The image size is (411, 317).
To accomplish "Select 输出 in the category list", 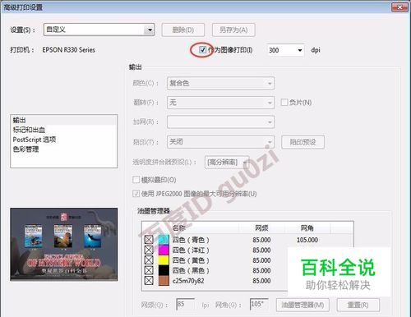I will coord(63,120).
